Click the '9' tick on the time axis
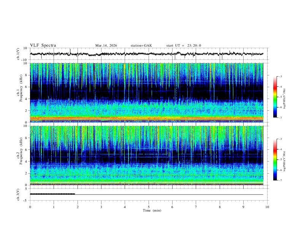Screen dimensions: 301x232 coord(243,207)
